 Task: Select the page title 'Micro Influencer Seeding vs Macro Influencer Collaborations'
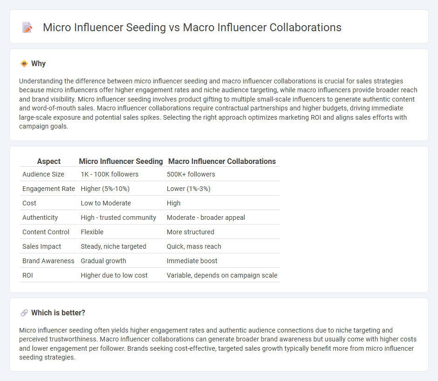click(192, 27)
